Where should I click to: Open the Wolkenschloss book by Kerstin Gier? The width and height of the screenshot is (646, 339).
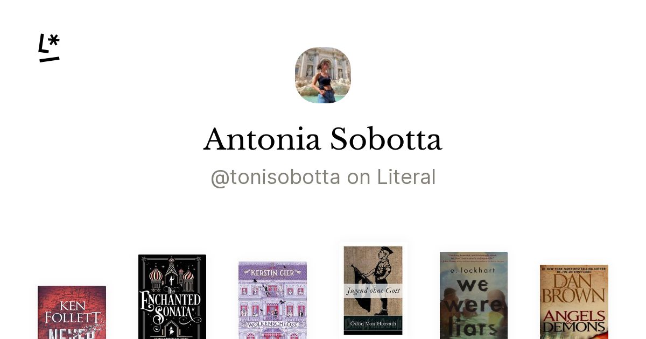click(272, 300)
